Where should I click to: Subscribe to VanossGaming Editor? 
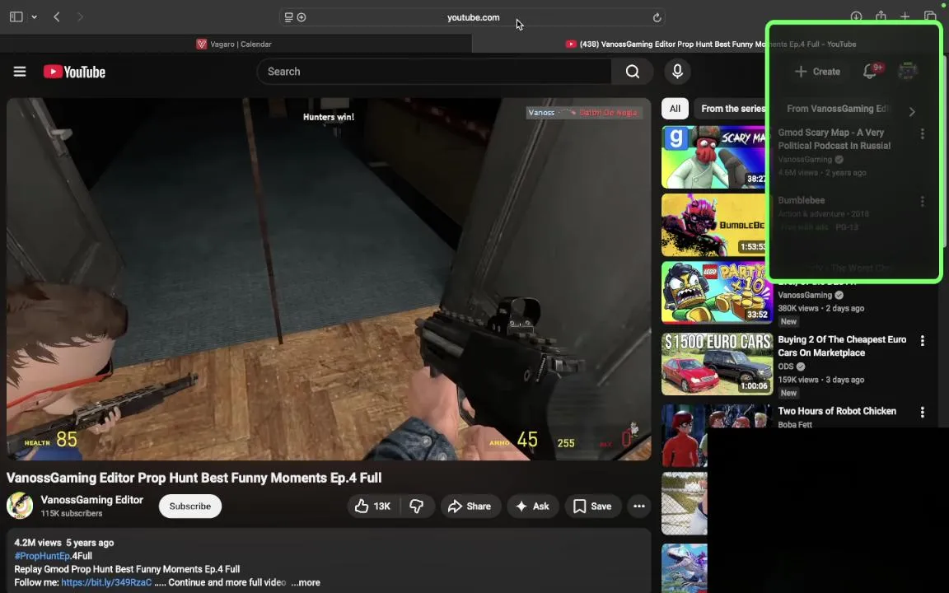(190, 507)
